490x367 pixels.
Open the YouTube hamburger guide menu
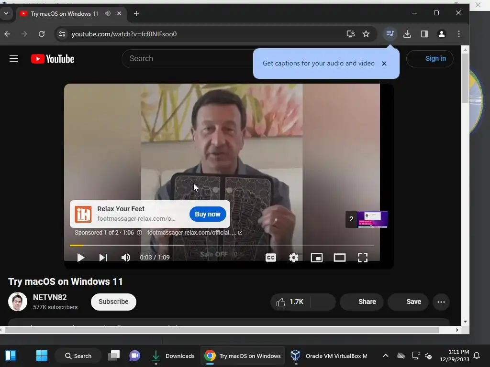coord(14,59)
